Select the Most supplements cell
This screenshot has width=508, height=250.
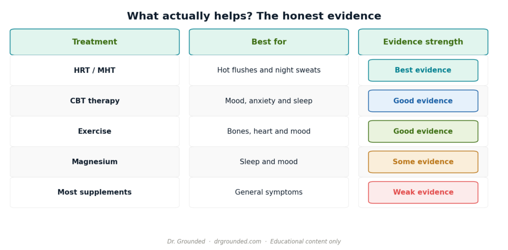click(x=95, y=192)
